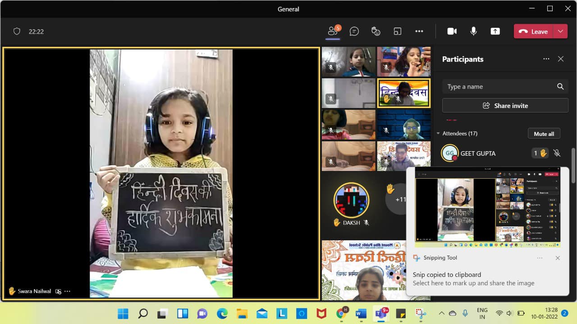Click the Leave meeting button
This screenshot has width=577, height=324.
pyautogui.click(x=534, y=31)
